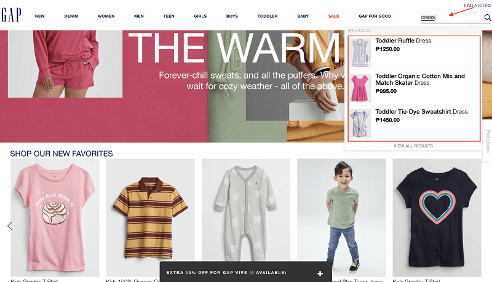
Task: Open the heart graphic navy T-shirt product
Action: click(x=437, y=217)
